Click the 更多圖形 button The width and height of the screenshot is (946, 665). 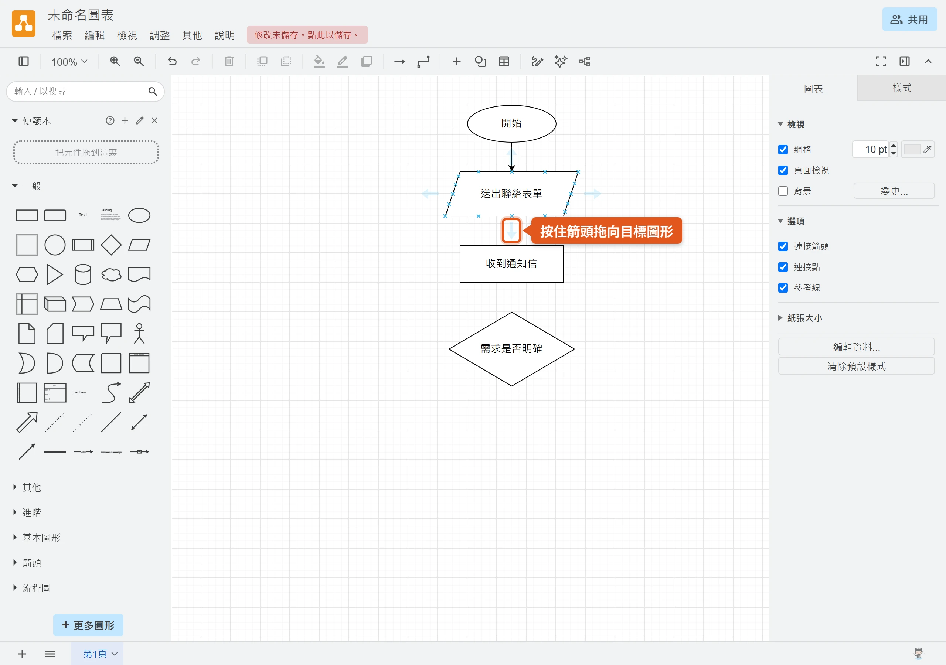(x=88, y=625)
